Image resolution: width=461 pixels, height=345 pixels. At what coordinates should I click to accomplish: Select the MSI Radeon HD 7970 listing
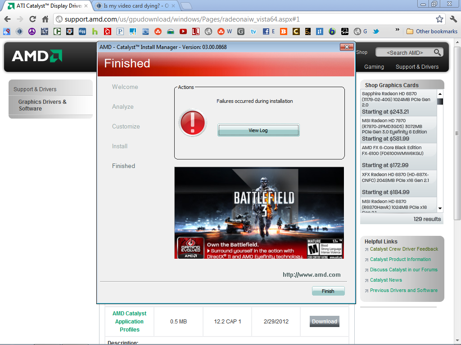399,129
